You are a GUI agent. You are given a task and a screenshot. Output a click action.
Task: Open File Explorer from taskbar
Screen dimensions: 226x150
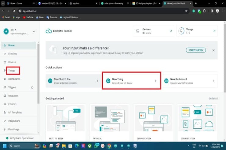(x=64, y=146)
